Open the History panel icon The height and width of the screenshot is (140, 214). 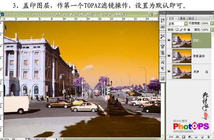(x=163, y=21)
